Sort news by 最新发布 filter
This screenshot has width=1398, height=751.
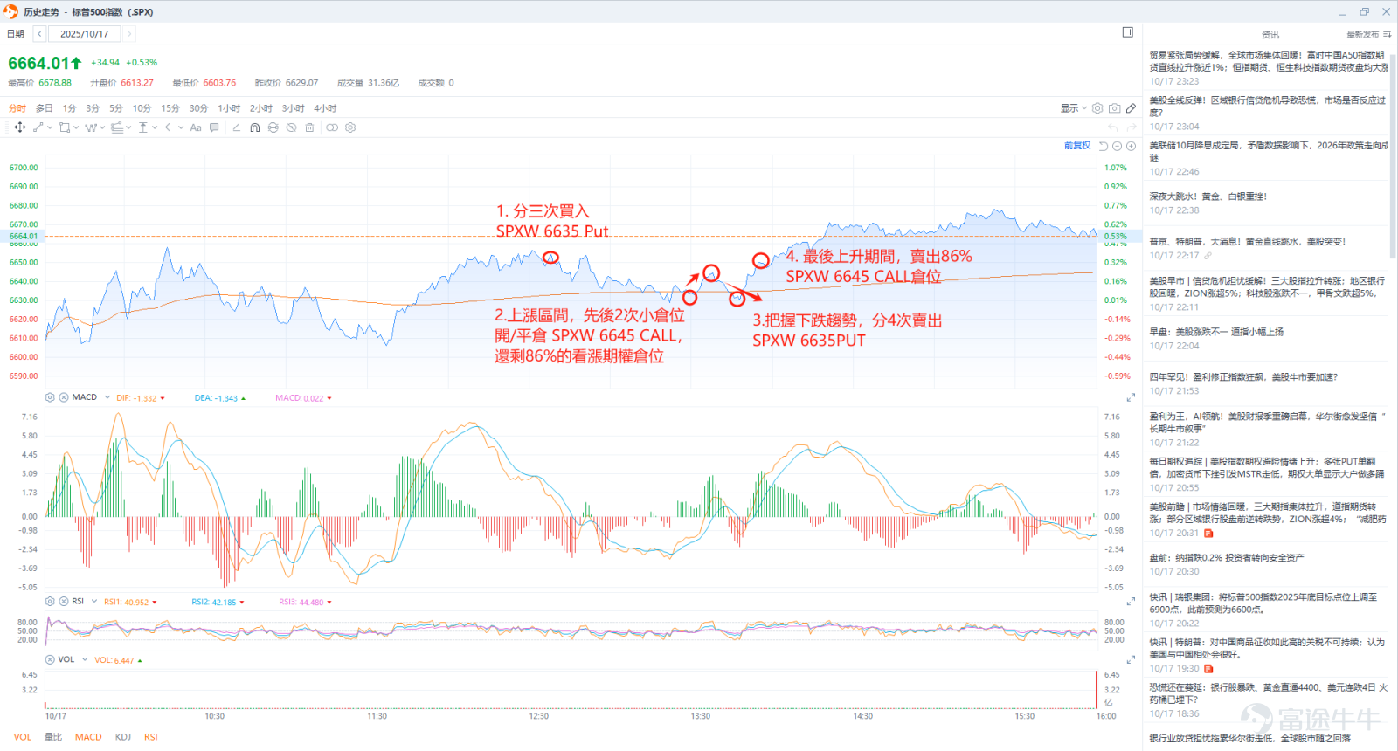point(1368,34)
